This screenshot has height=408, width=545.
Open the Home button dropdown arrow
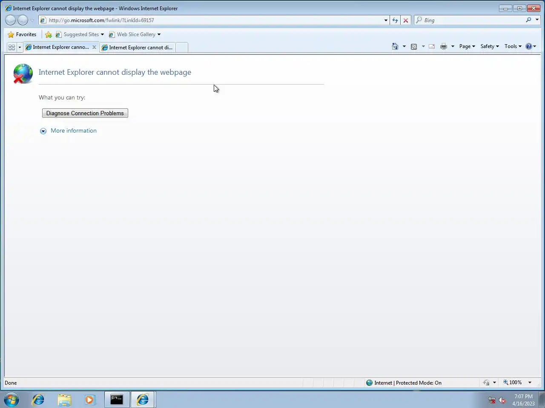(x=404, y=46)
